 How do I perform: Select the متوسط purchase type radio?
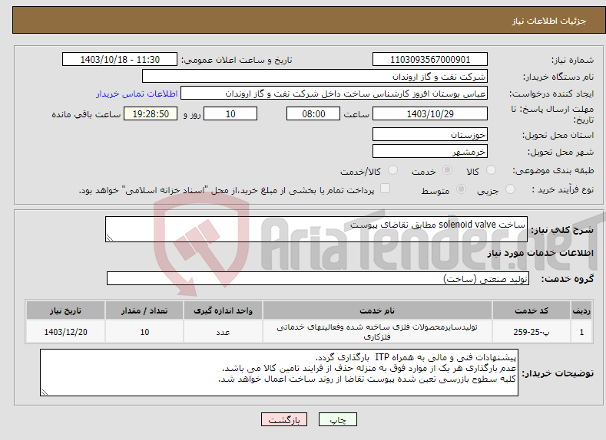461,189
